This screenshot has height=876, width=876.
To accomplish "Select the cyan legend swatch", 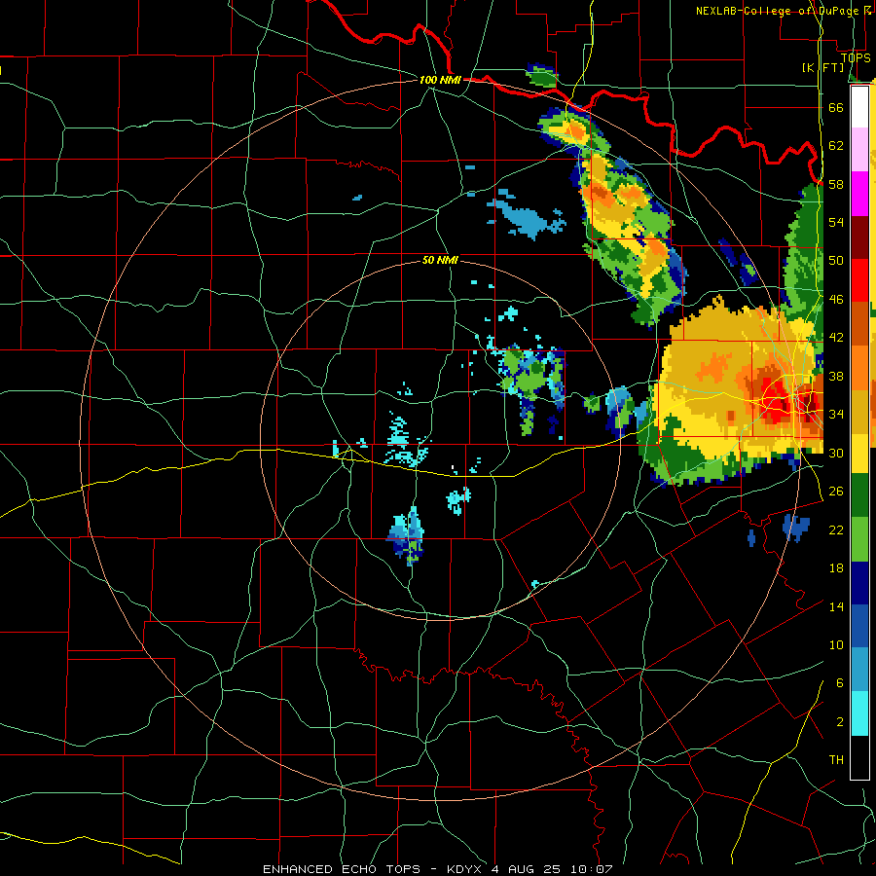I will click(x=859, y=713).
